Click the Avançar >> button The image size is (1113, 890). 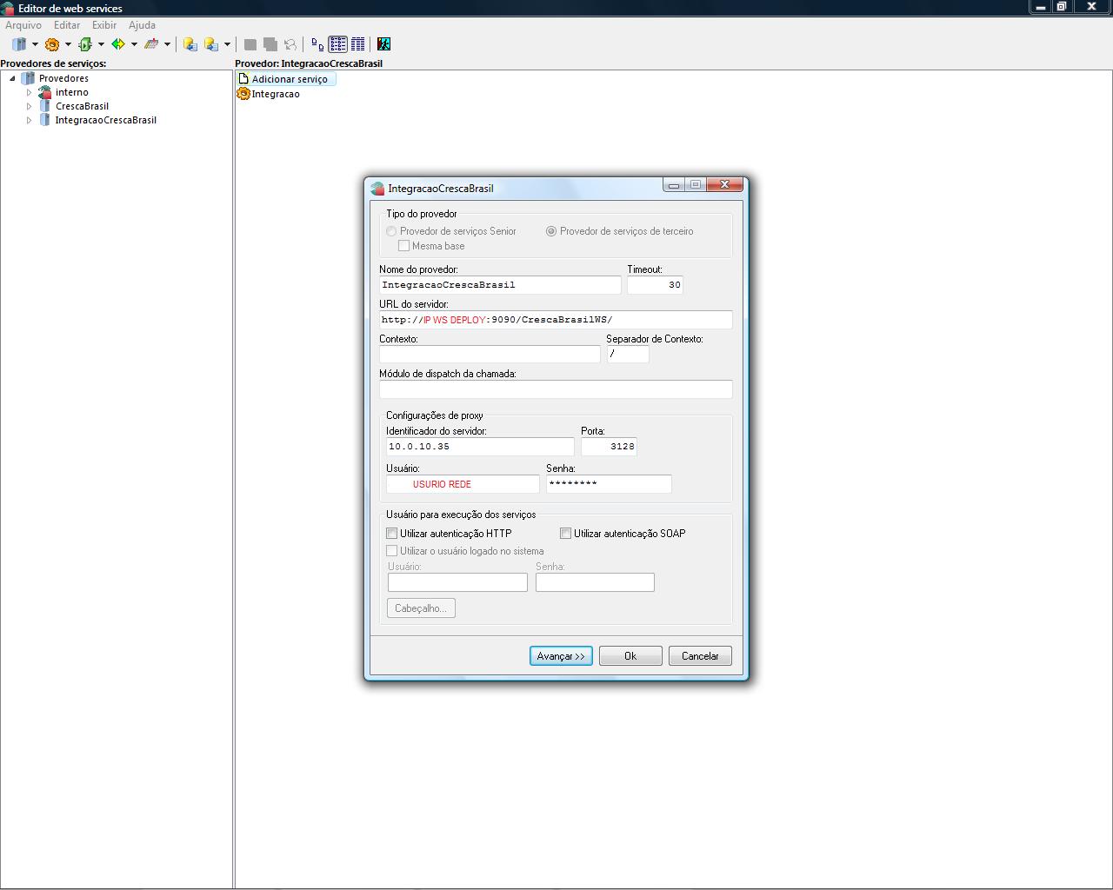(561, 656)
